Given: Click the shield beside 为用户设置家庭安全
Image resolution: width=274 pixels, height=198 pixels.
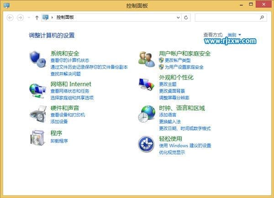Looking at the screenshot, I should 161,67.
